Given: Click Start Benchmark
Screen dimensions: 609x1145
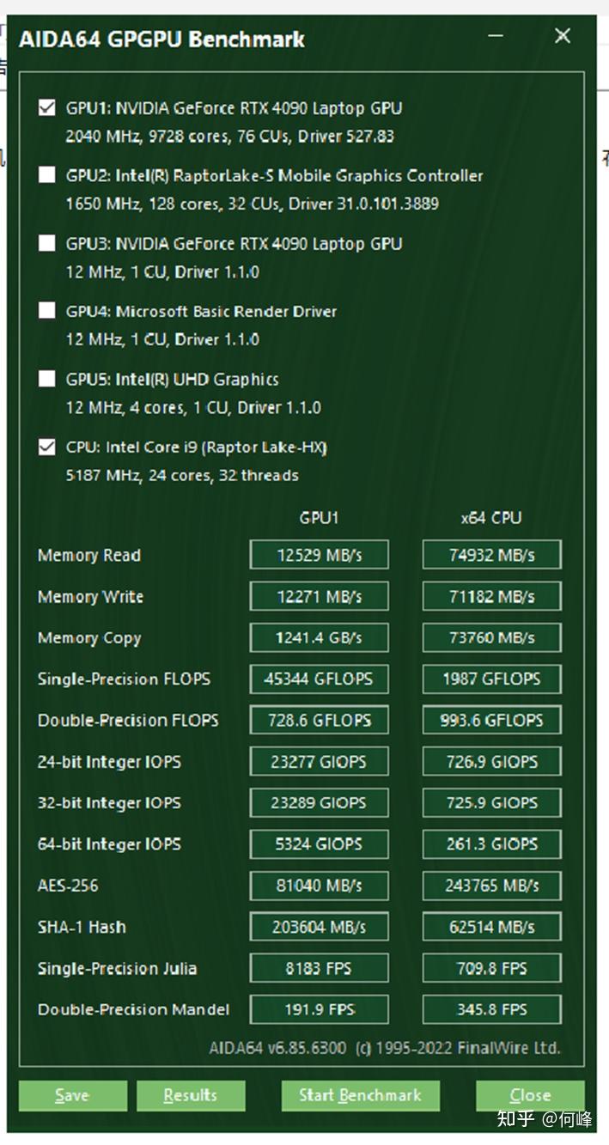Looking at the screenshot, I should click(x=360, y=1095).
